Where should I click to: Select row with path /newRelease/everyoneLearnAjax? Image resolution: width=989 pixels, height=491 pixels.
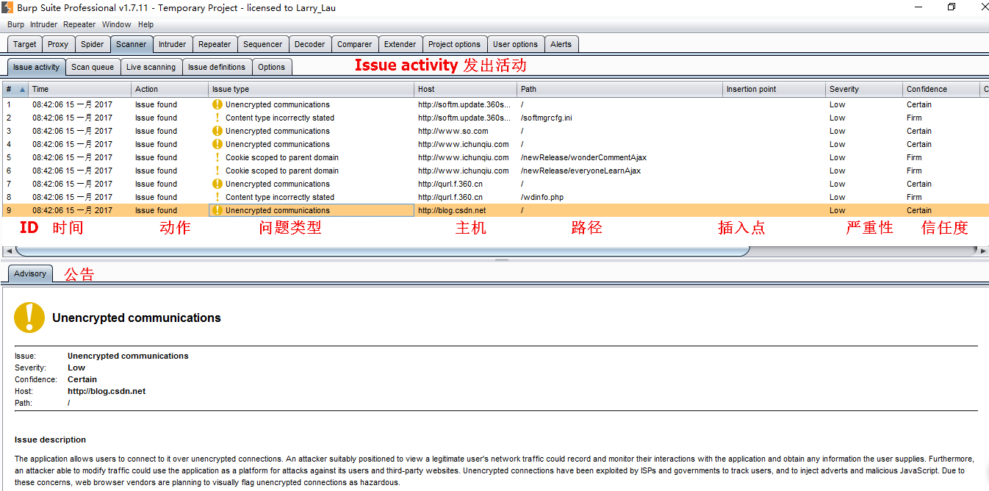pyautogui.click(x=495, y=171)
